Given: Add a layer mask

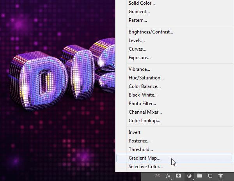Looking at the screenshot, I should click(178, 176).
